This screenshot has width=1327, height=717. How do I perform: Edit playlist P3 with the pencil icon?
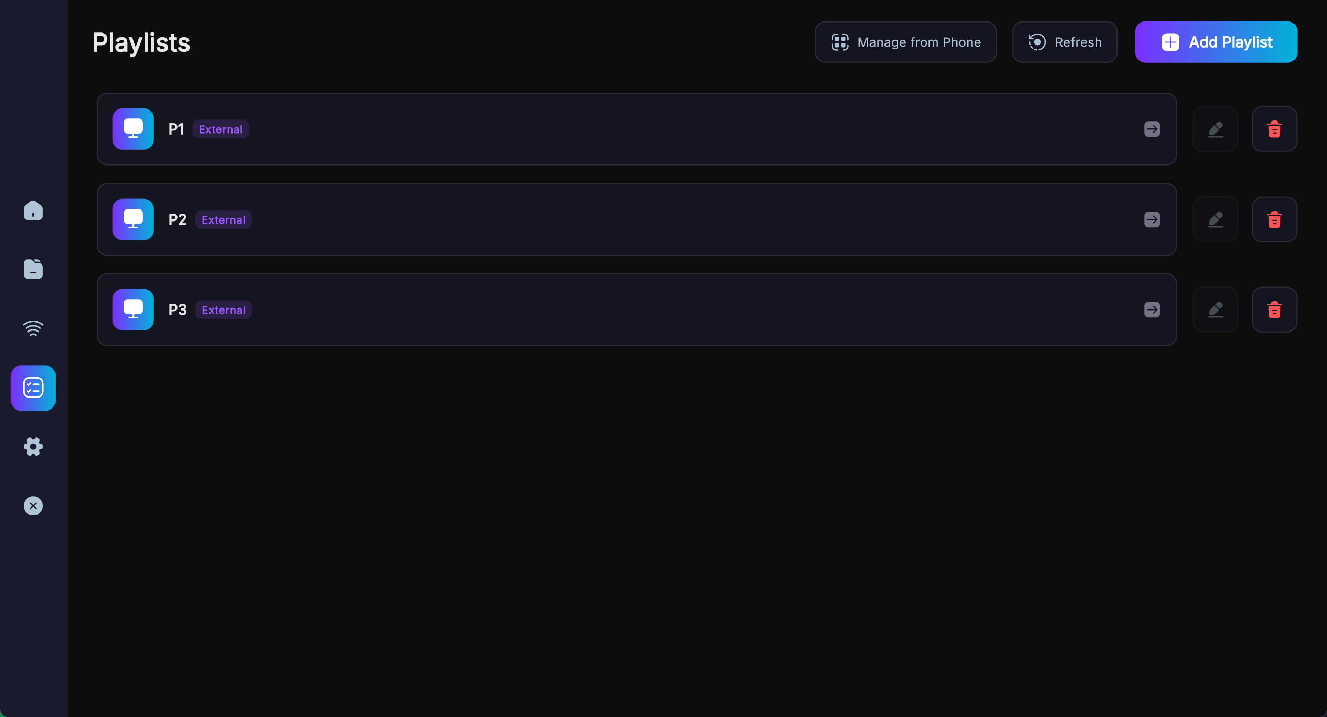(1215, 310)
